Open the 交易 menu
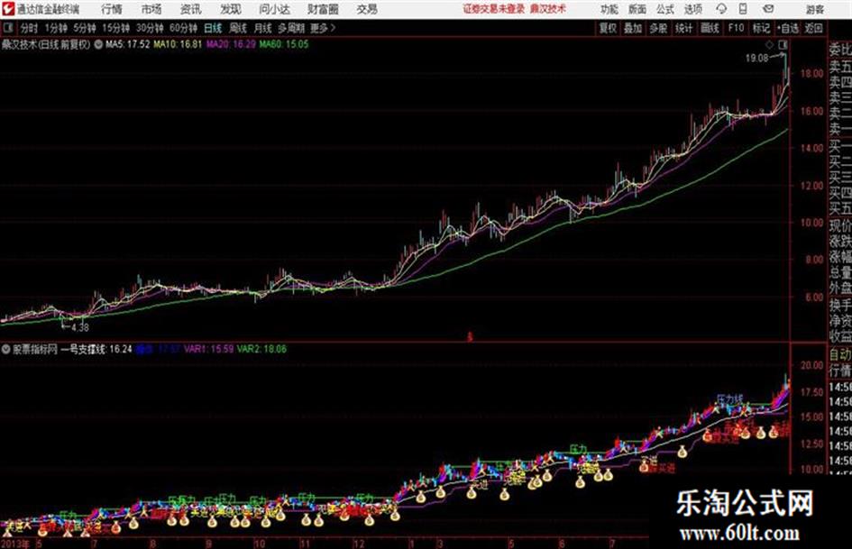The image size is (852, 549). click(x=367, y=9)
